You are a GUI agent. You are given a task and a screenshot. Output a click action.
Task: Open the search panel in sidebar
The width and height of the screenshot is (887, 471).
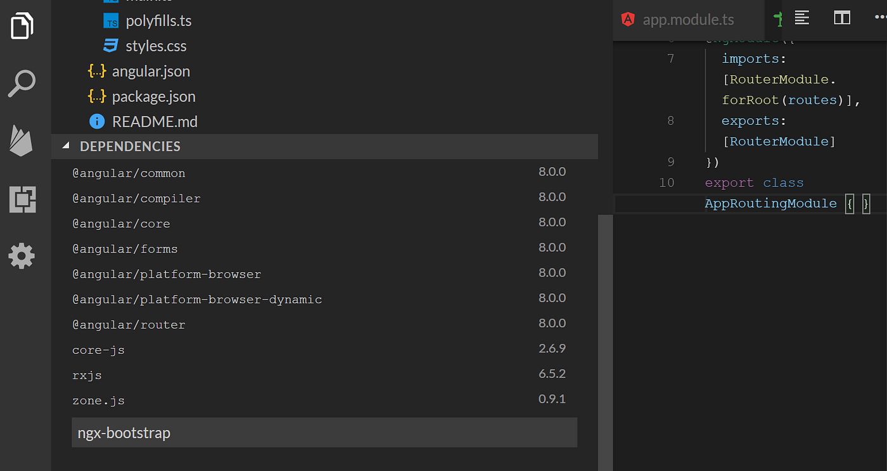click(22, 82)
